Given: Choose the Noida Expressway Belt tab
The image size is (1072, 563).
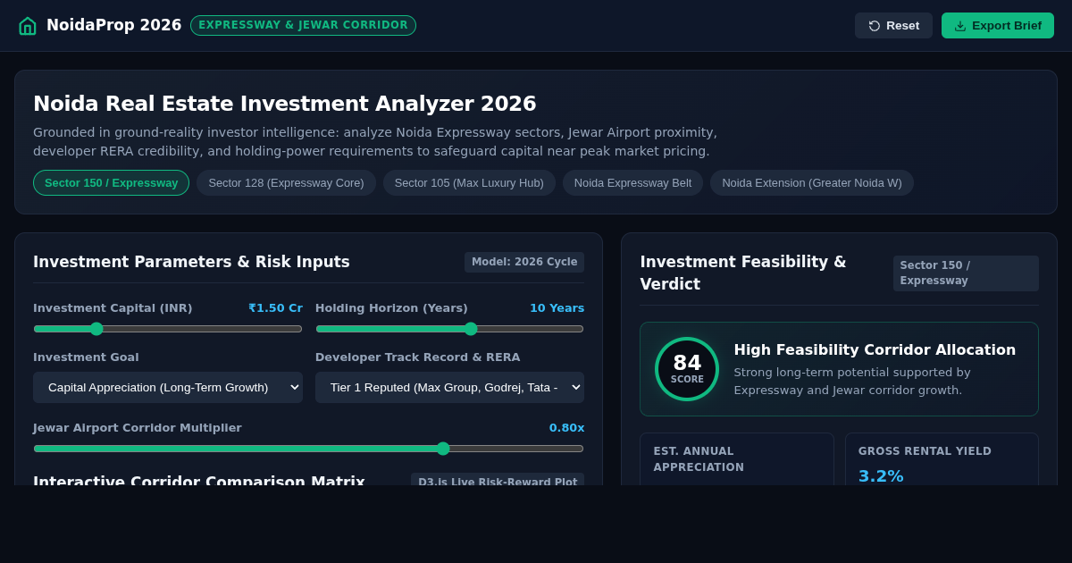Looking at the screenshot, I should coord(632,183).
